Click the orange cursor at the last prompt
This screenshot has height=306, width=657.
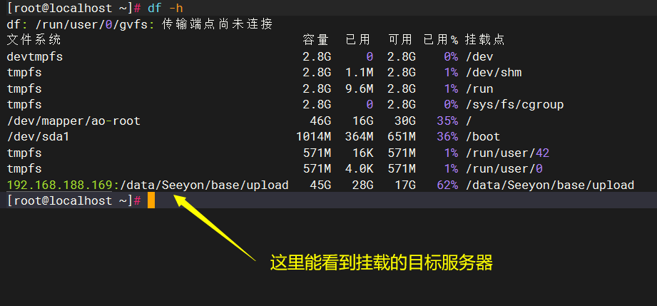[151, 200]
